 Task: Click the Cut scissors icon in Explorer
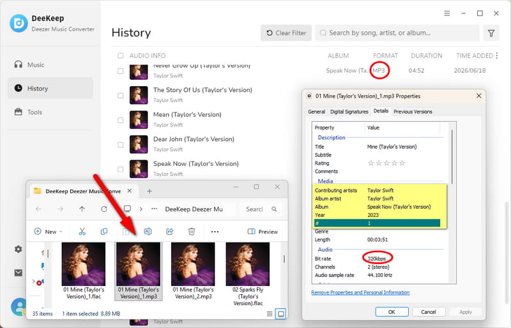coord(82,232)
